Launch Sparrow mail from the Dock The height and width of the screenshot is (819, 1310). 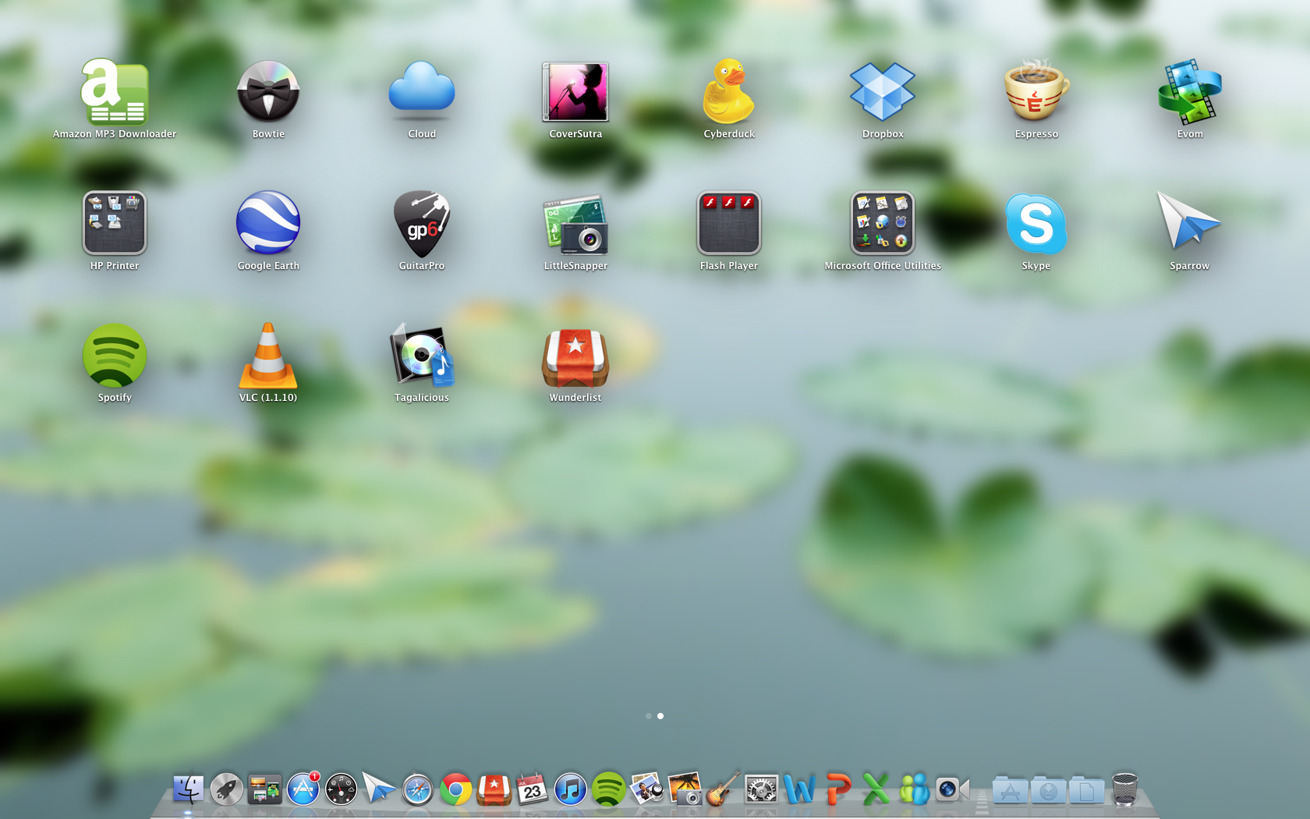[379, 789]
